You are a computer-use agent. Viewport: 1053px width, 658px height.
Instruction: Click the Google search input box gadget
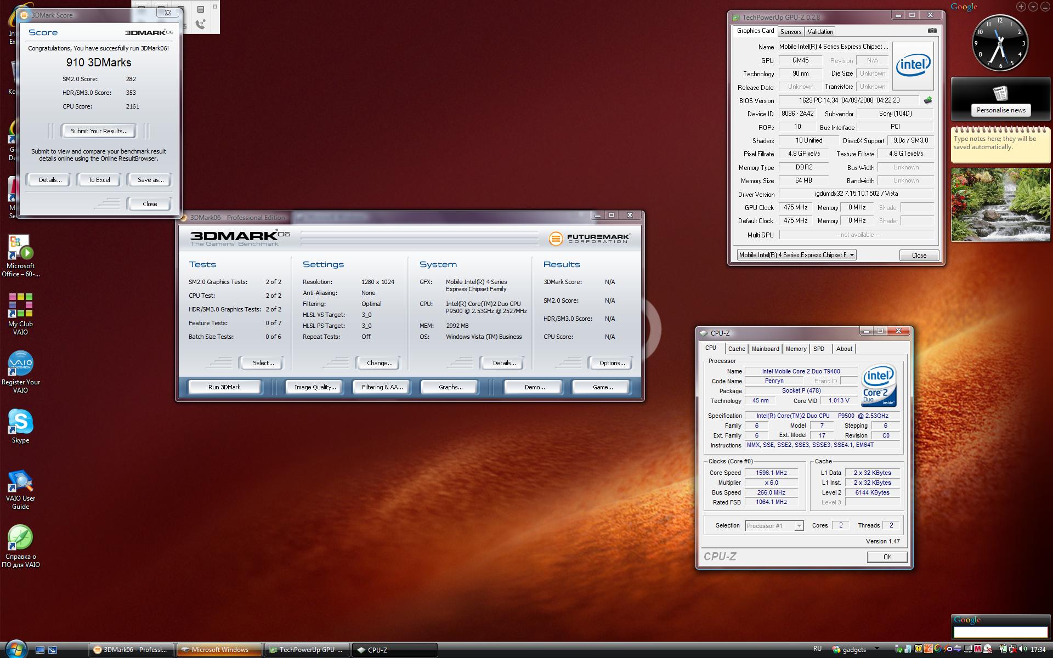1000,633
